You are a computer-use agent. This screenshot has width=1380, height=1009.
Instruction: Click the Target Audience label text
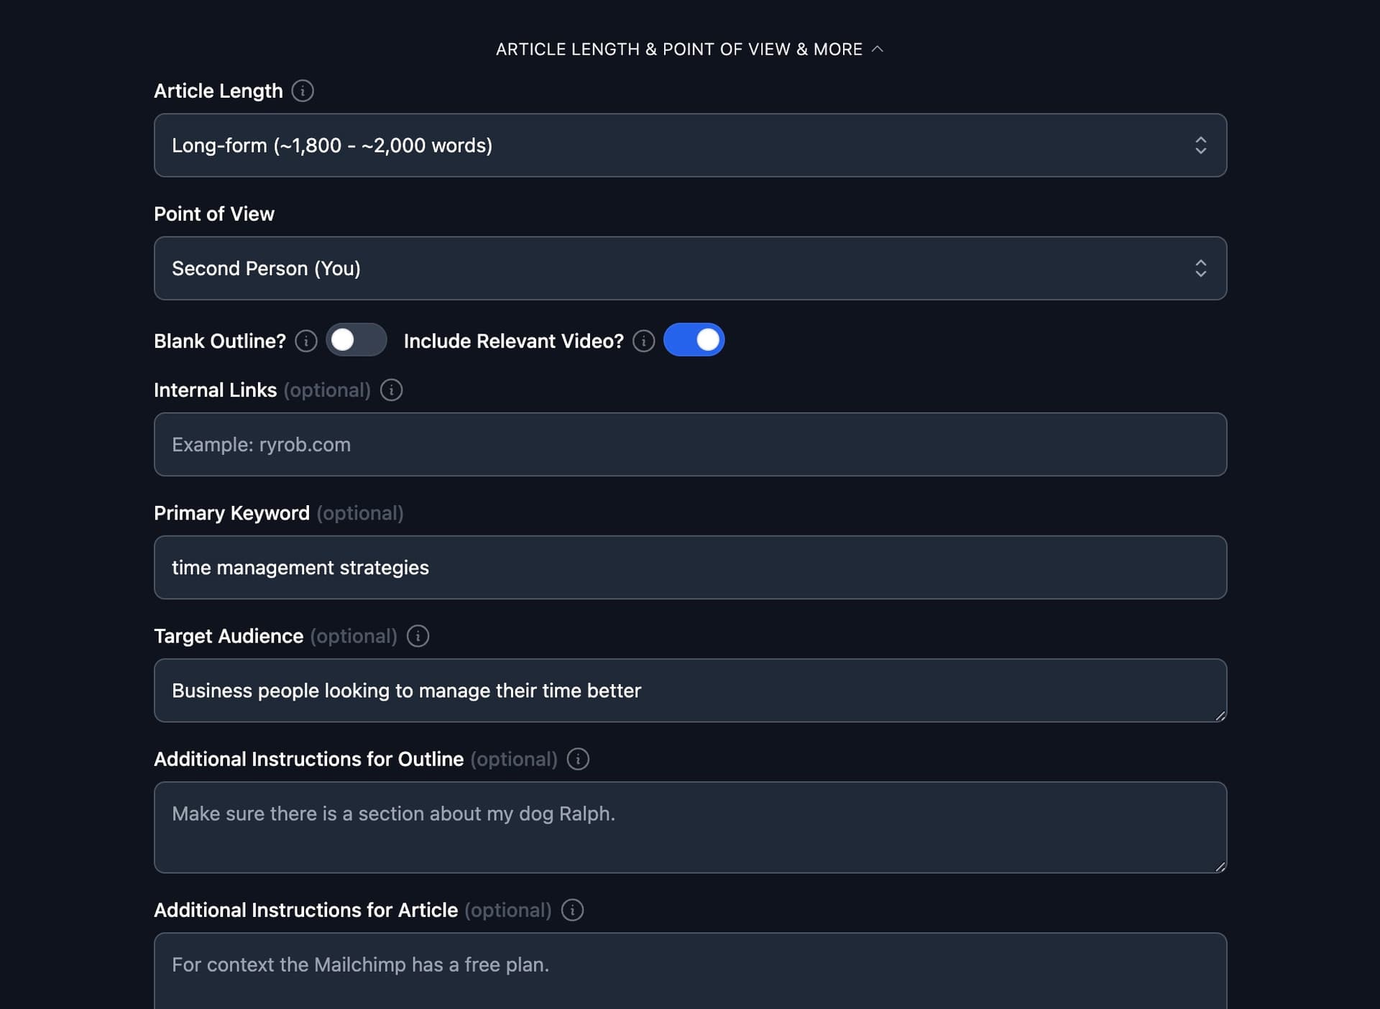(x=228, y=636)
